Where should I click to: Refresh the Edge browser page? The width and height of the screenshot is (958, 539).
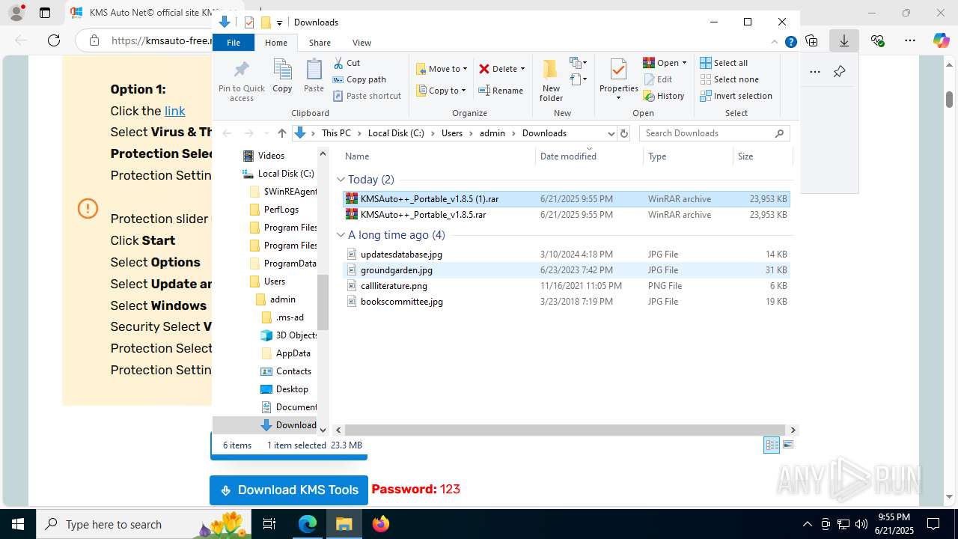(x=53, y=40)
